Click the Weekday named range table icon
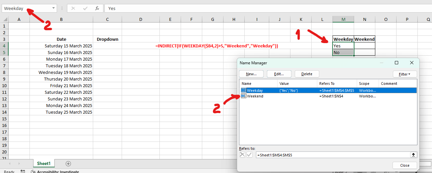The width and height of the screenshot is (432, 173). pos(243,90)
